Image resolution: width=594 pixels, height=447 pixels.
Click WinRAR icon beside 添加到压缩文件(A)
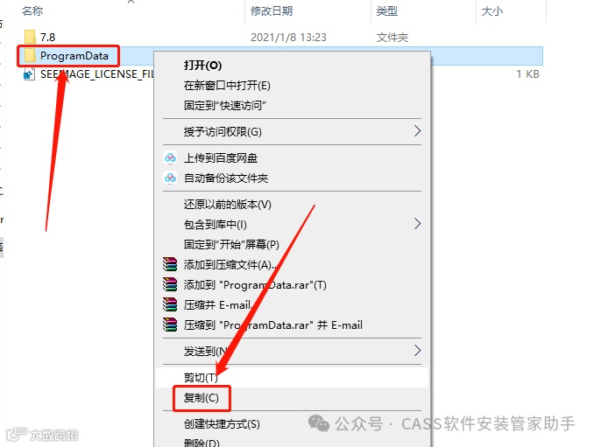[170, 264]
